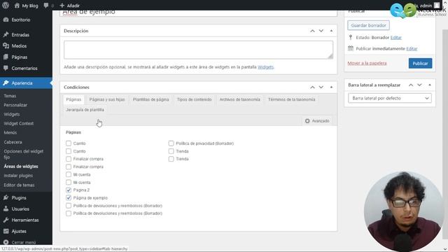
Task: Click the Guardar borrador button
Action: click(368, 25)
